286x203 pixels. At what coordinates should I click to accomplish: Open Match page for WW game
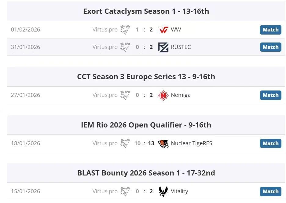(270, 30)
